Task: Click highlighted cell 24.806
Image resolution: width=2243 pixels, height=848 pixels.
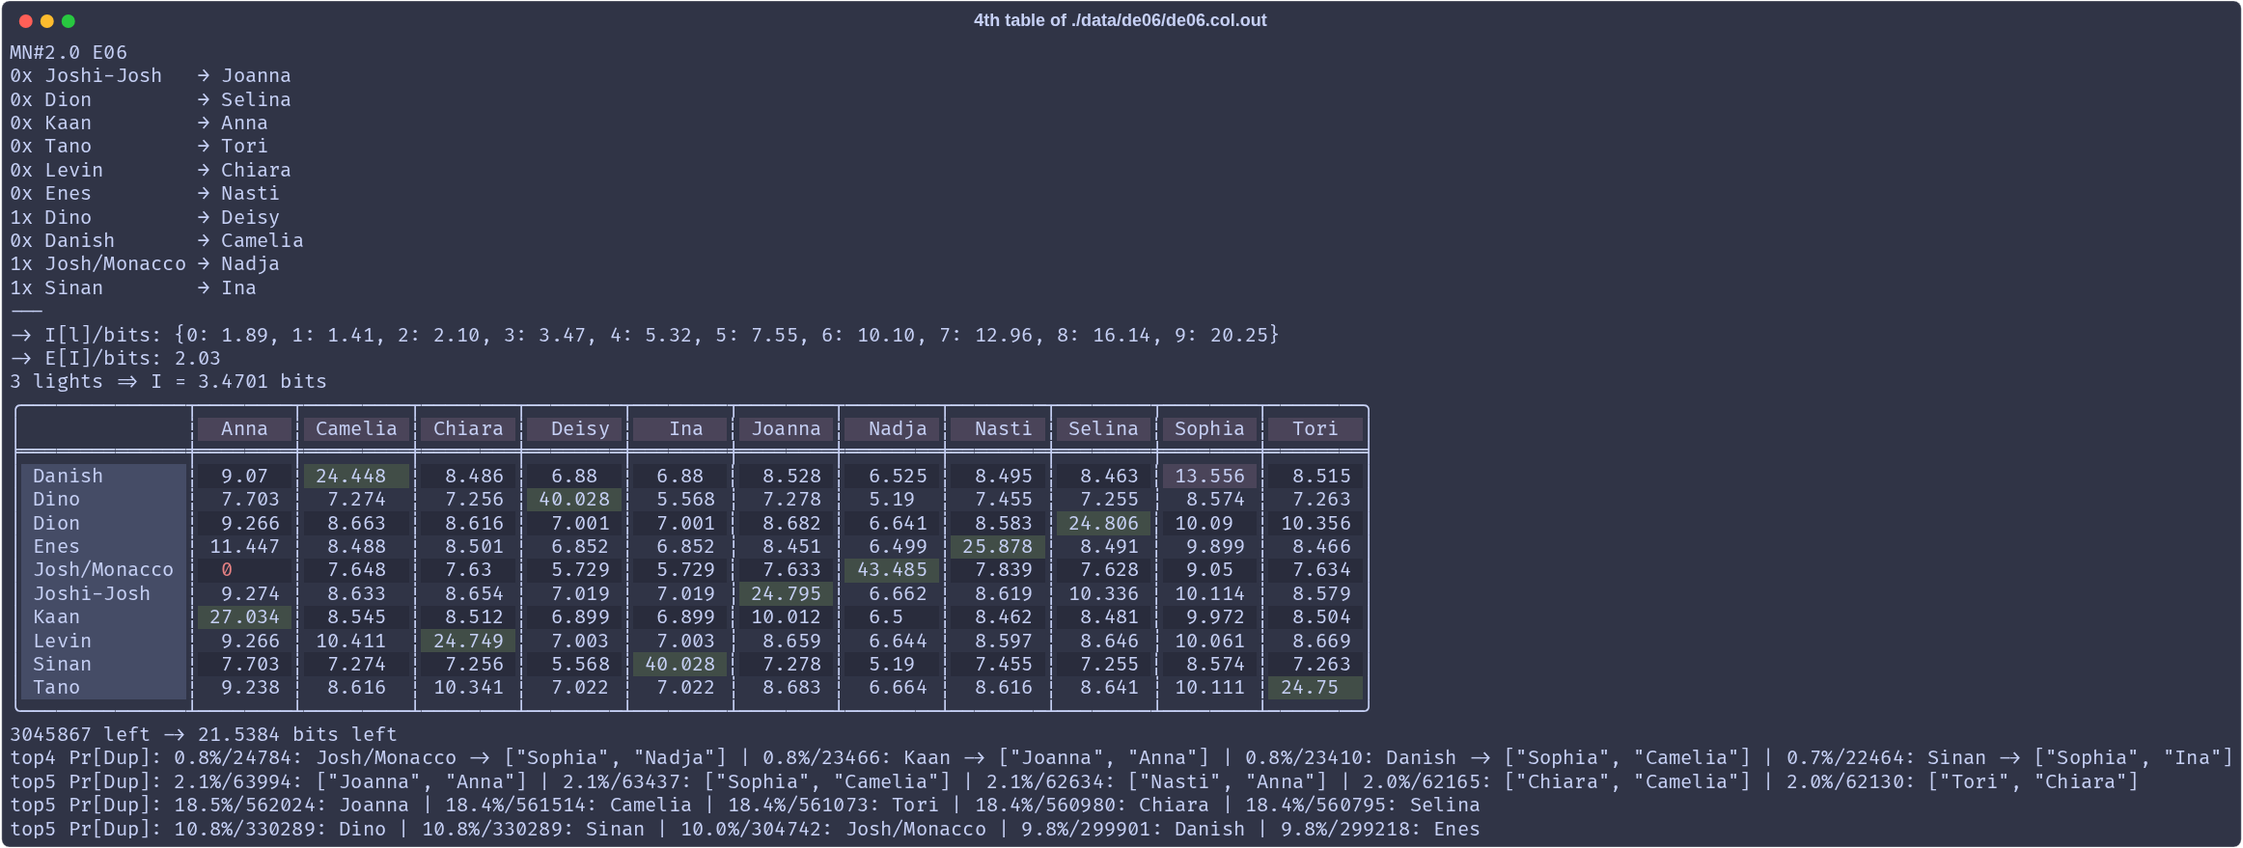Action: pyautogui.click(x=1103, y=523)
